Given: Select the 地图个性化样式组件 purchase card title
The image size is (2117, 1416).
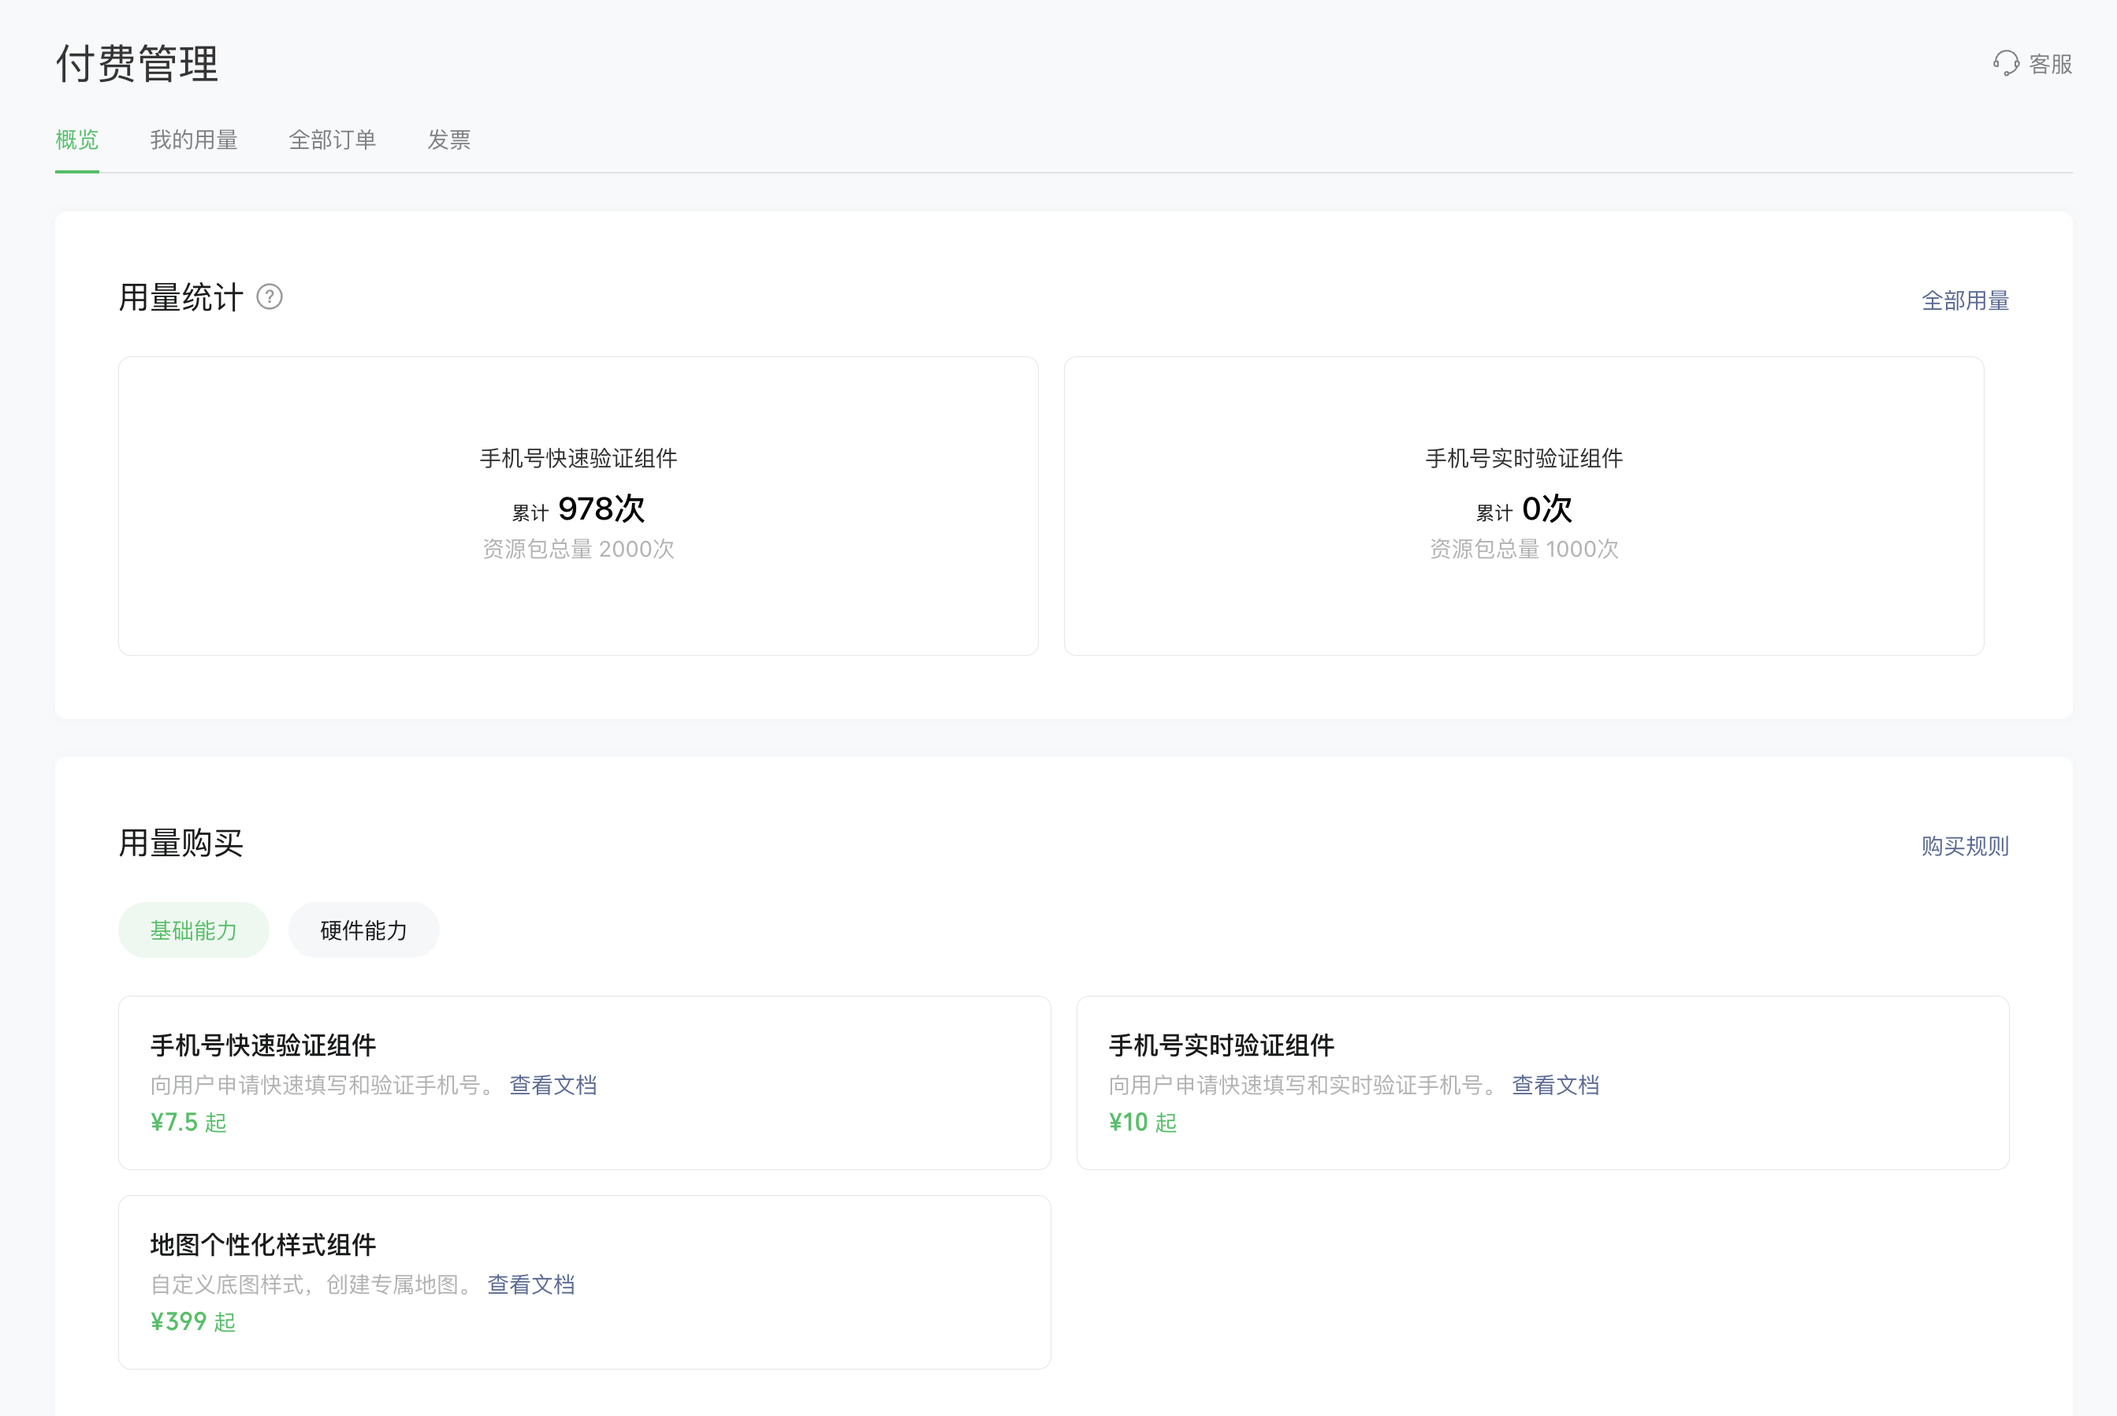Looking at the screenshot, I should 262,1246.
